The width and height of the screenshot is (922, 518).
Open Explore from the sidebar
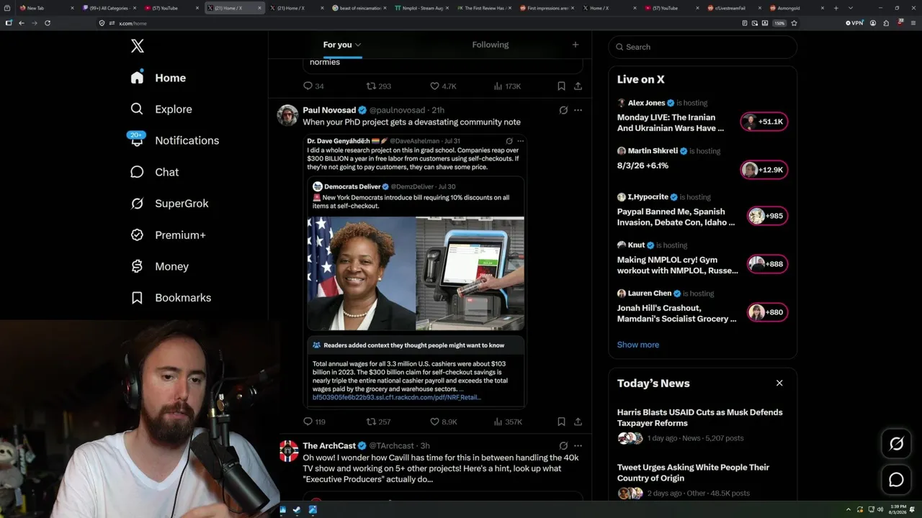(x=161, y=109)
